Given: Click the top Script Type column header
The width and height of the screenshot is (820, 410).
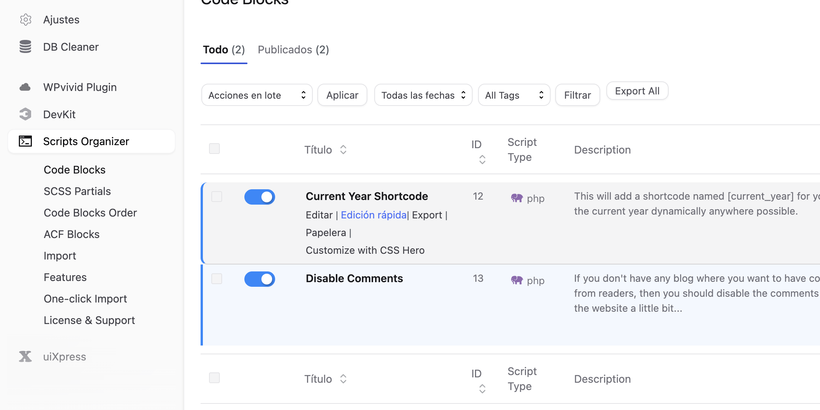Looking at the screenshot, I should pos(522,150).
